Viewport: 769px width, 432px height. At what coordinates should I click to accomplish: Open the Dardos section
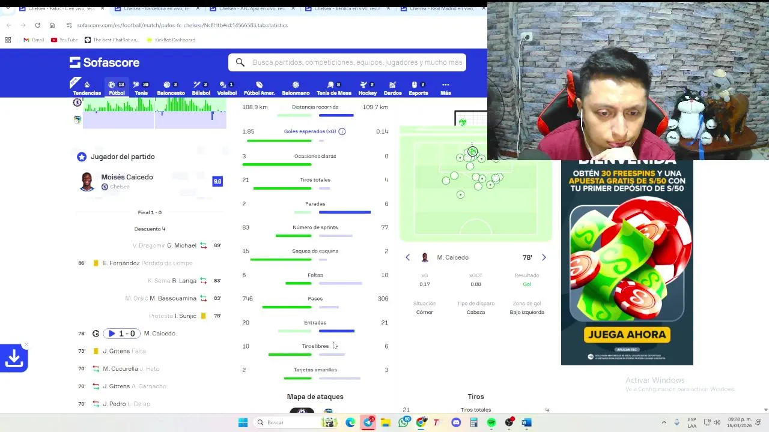(x=392, y=88)
